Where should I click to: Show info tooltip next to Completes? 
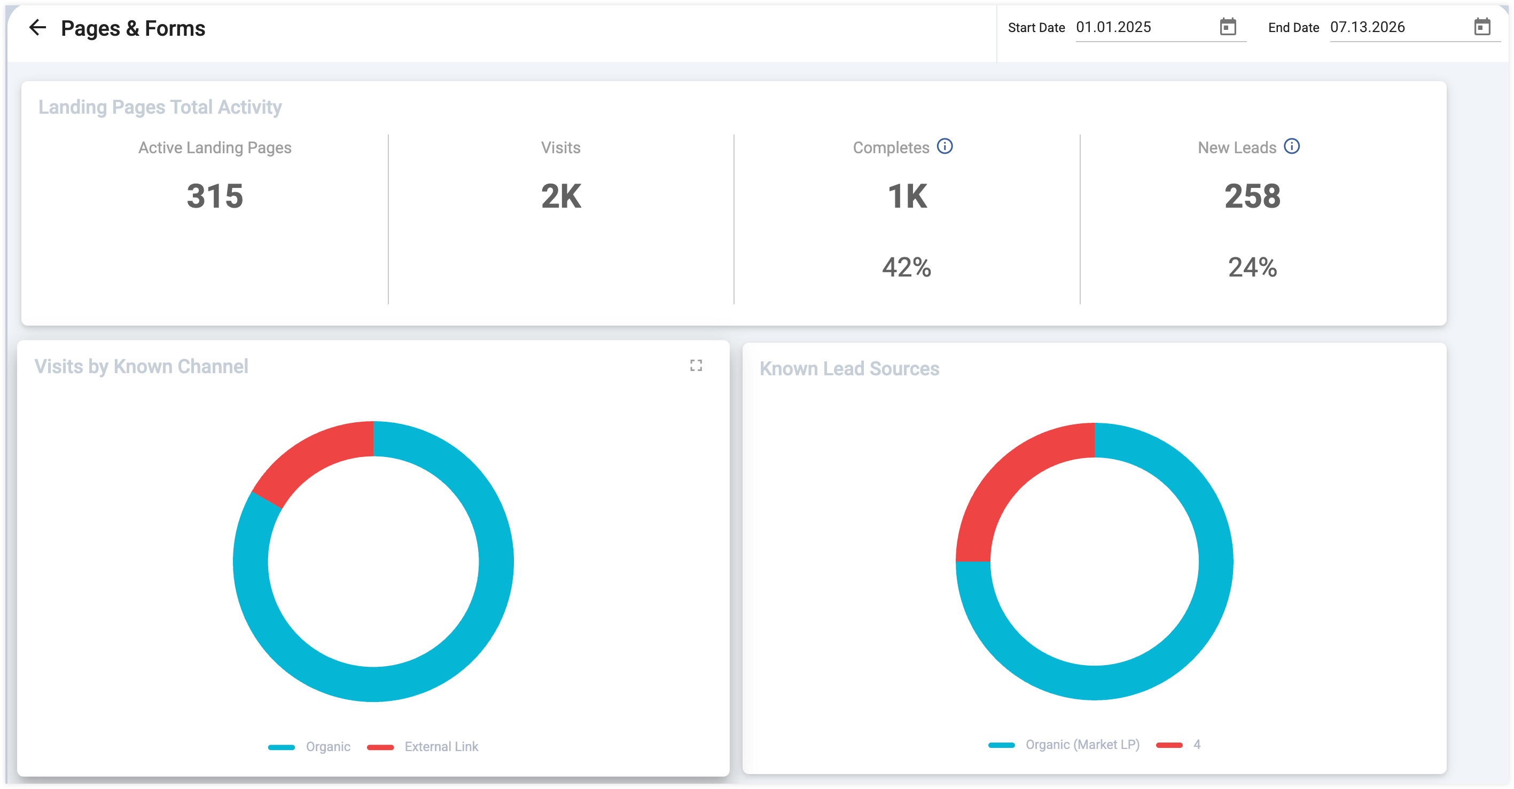pos(945,146)
